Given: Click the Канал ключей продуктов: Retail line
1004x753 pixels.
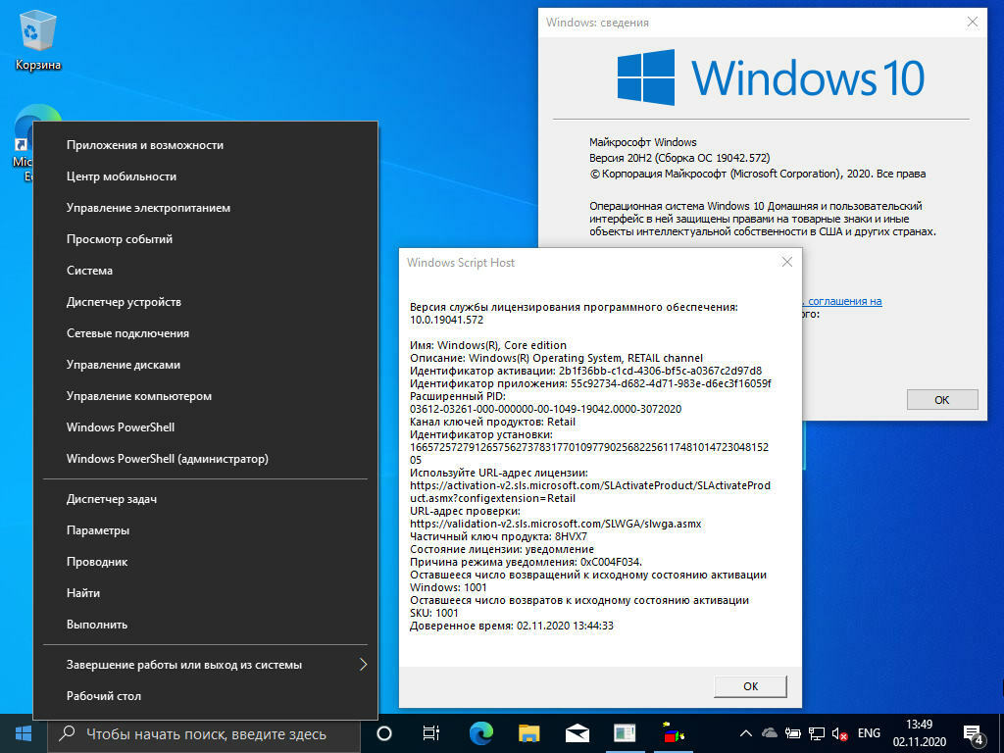Looking at the screenshot, I should [492, 422].
